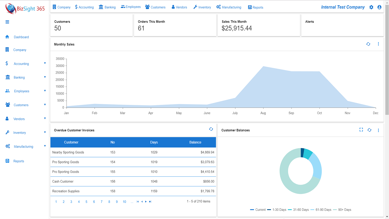Viewport: 389px width, 219px height.
Task: Open the Employees top menu
Action: 131,7
